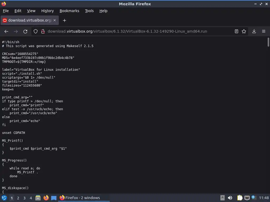Click the MD5 checksum line
This screenshot has width=270, height=202.
coord(38,58)
